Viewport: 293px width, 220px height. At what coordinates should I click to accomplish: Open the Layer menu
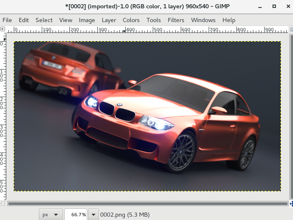tap(109, 20)
